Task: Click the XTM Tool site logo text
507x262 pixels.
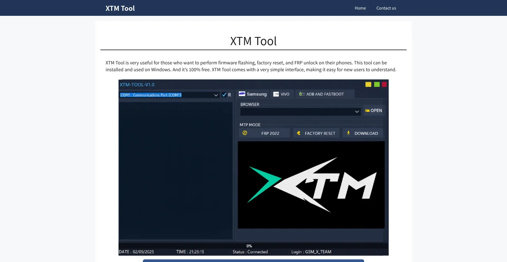Action: point(120,8)
